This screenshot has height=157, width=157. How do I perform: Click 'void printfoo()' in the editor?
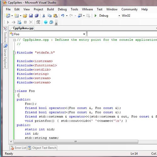[40, 121]
